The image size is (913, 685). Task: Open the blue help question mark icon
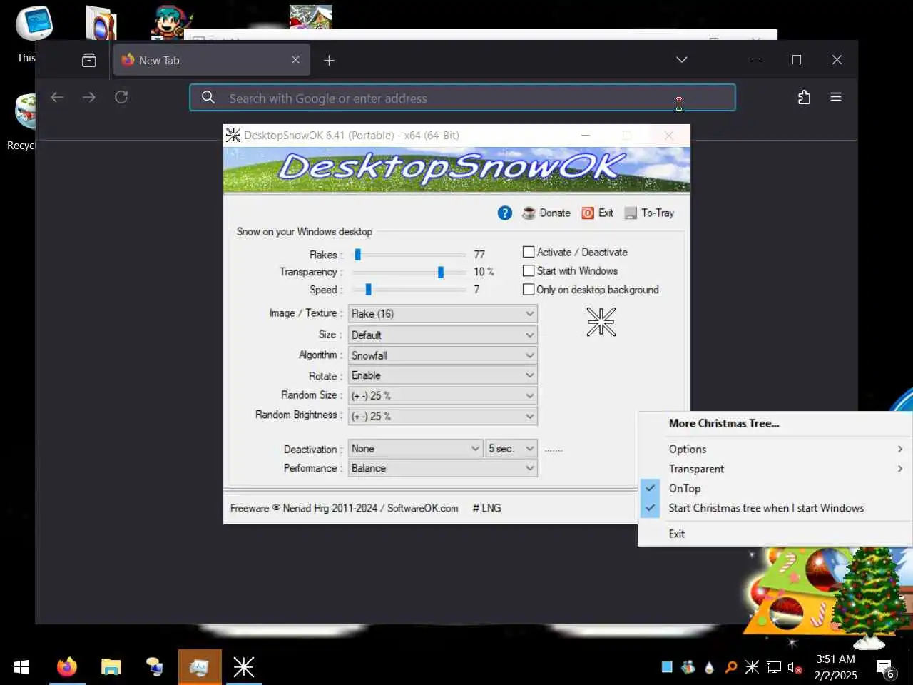504,213
